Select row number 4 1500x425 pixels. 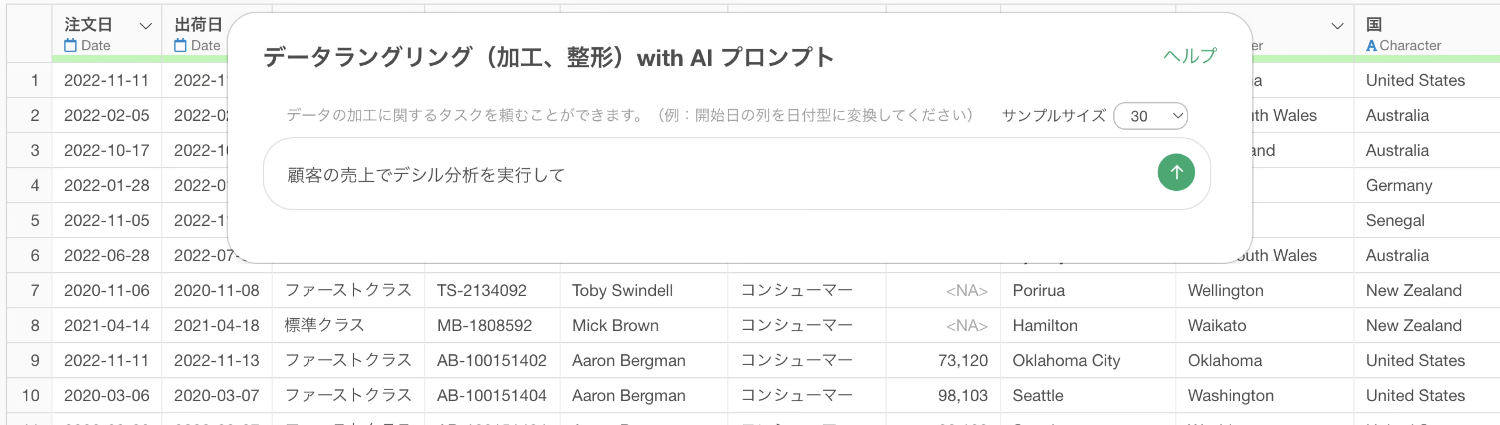35,186
